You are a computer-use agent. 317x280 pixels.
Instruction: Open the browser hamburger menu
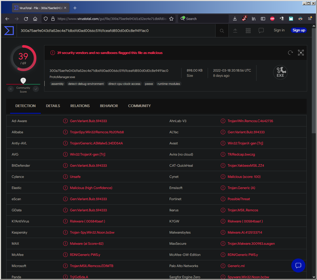click(x=310, y=18)
